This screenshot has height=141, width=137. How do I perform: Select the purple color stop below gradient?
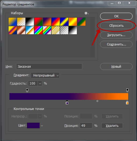tap(67, 102)
